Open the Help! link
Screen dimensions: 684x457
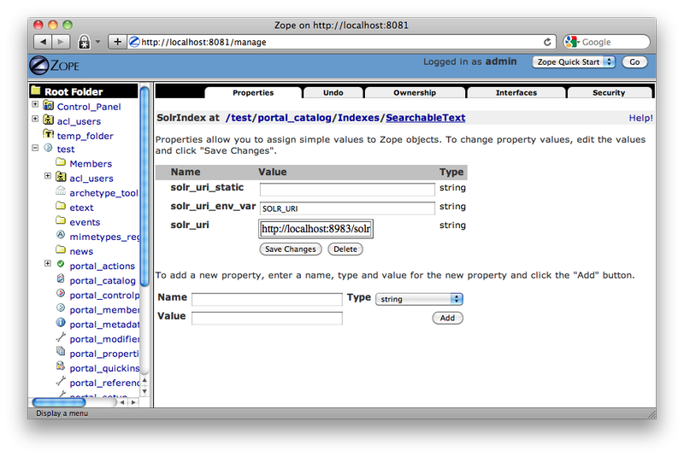640,118
